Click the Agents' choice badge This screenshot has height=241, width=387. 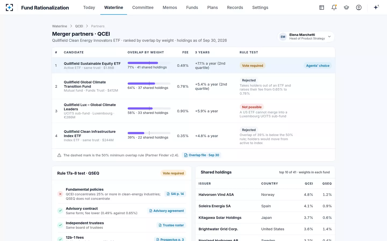pyautogui.click(x=318, y=66)
